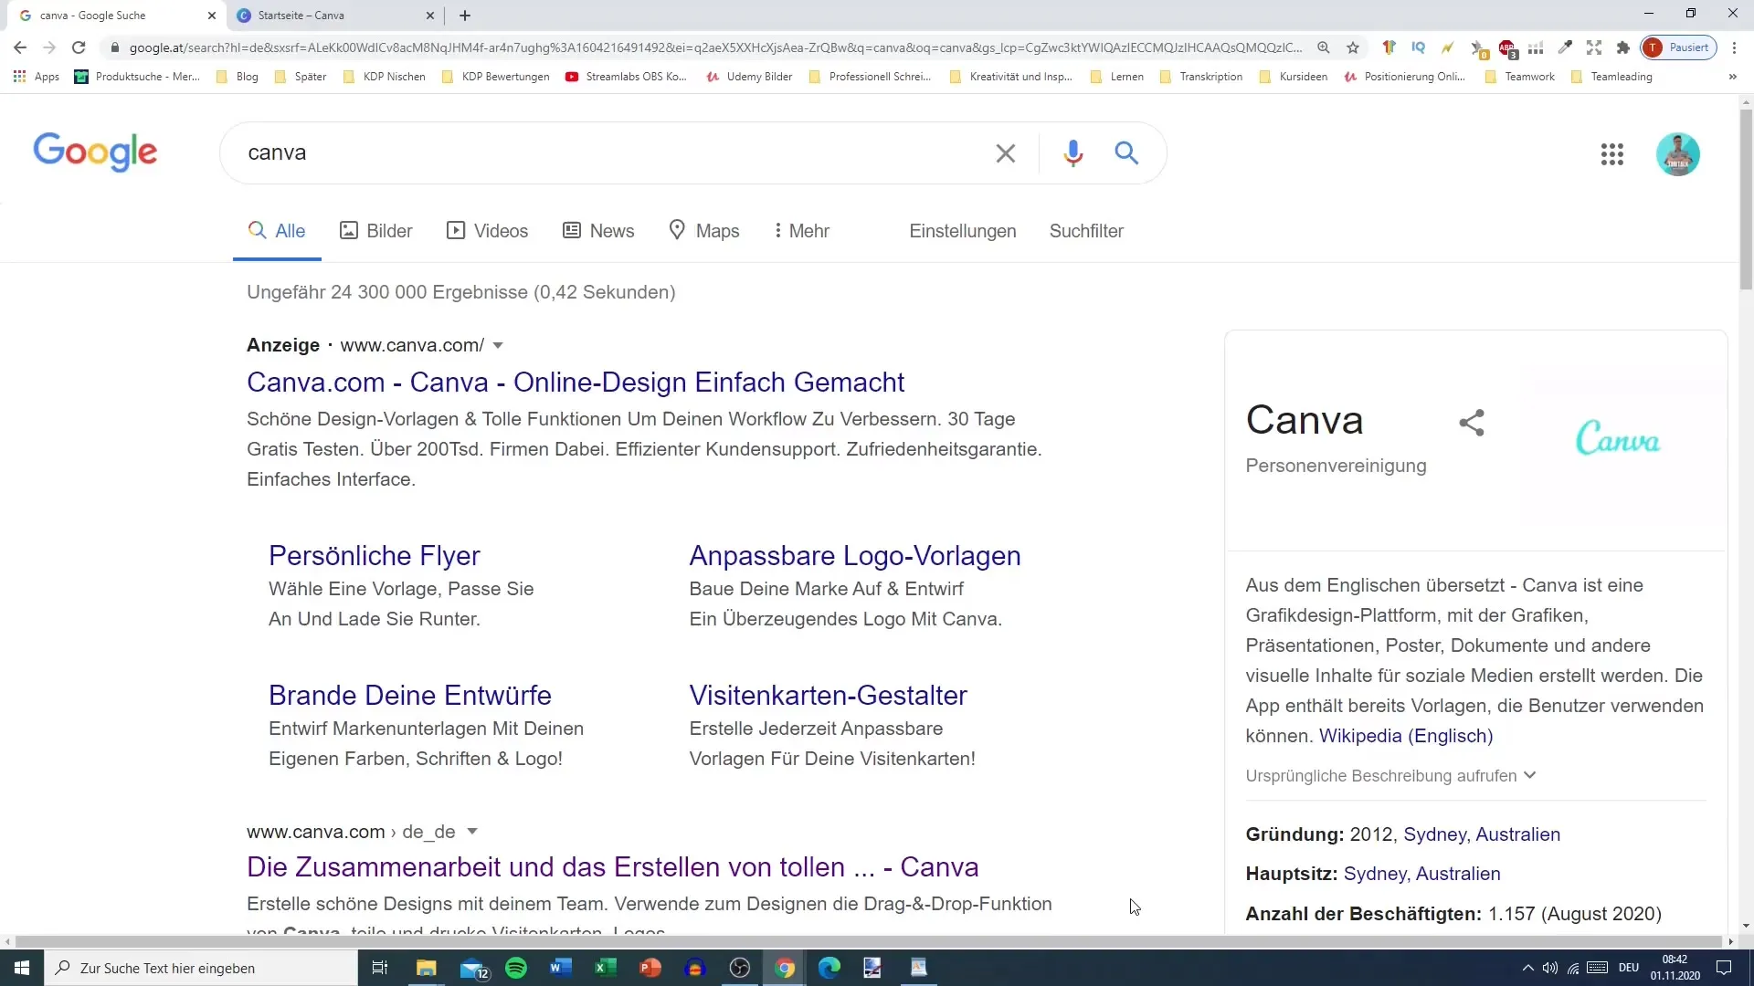Open the Lernen bookmark folder

(x=1117, y=77)
